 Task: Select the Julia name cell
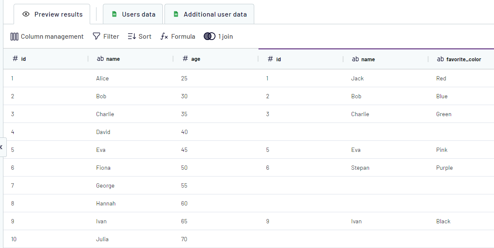point(102,239)
